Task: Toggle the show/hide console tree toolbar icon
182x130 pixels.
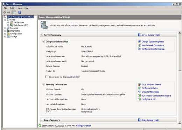Action: [x=14, y=12]
